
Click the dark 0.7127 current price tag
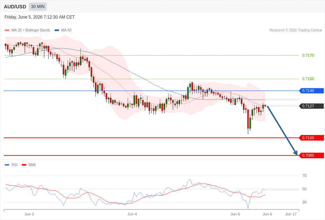(x=311, y=106)
